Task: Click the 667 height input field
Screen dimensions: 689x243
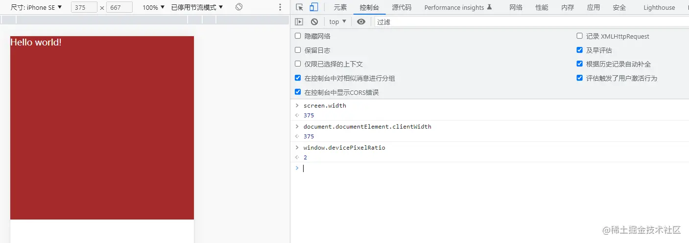Action: [119, 7]
